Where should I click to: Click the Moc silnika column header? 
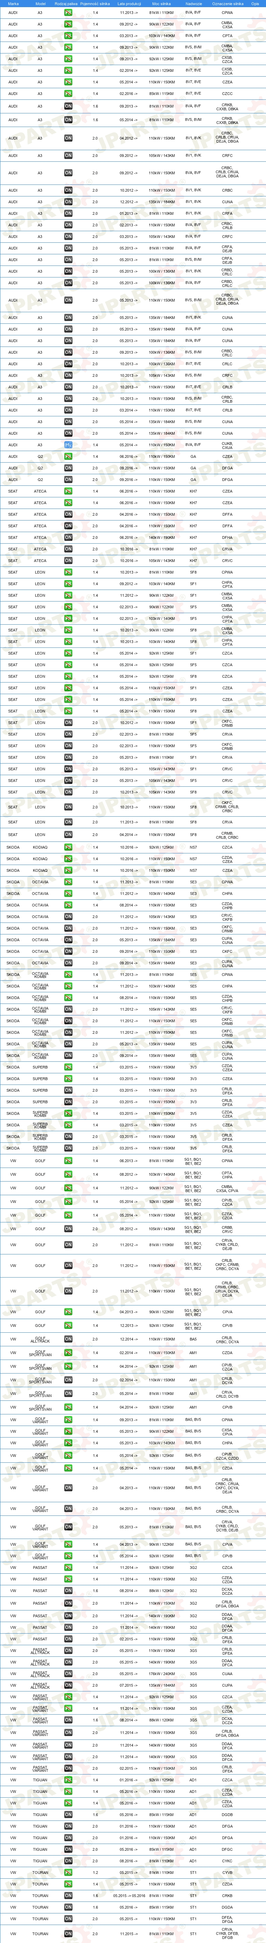pos(161,4)
